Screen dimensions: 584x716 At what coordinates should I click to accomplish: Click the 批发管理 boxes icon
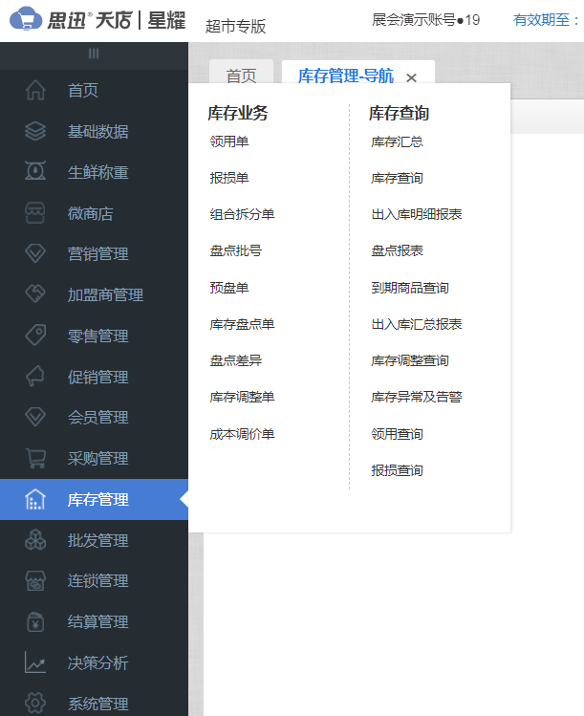(x=35, y=540)
